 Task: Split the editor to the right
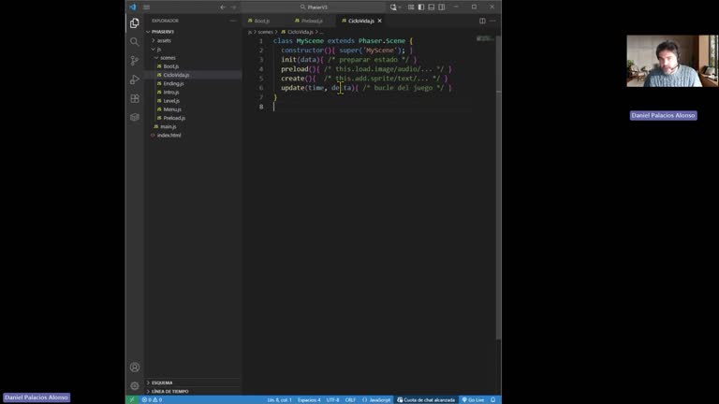coord(482,21)
